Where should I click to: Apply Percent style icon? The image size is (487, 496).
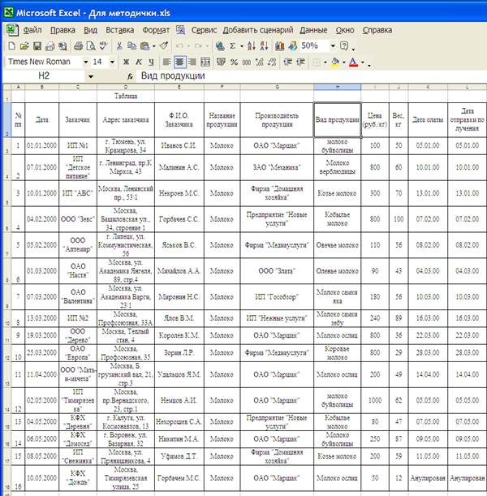(x=234, y=62)
